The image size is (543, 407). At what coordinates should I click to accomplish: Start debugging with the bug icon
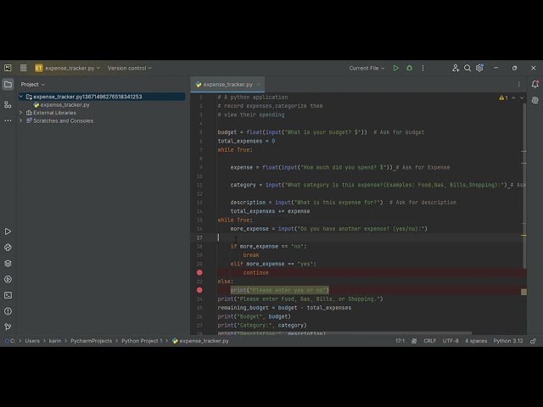click(409, 68)
